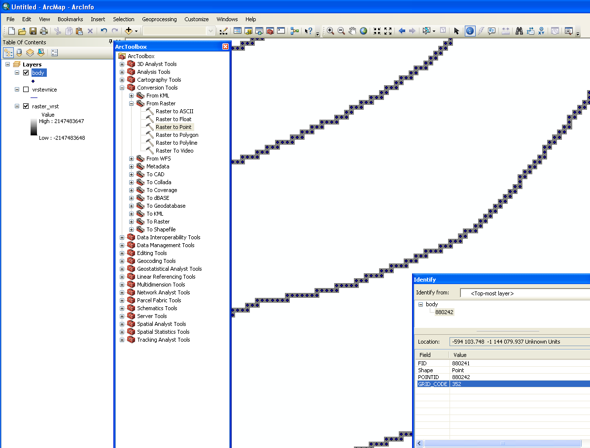Select the To Shapefile toolset
Viewport: 590px width, 448px height.
tap(161, 229)
